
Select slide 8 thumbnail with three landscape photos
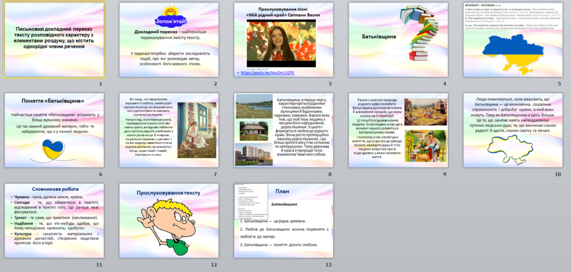(x=284, y=130)
